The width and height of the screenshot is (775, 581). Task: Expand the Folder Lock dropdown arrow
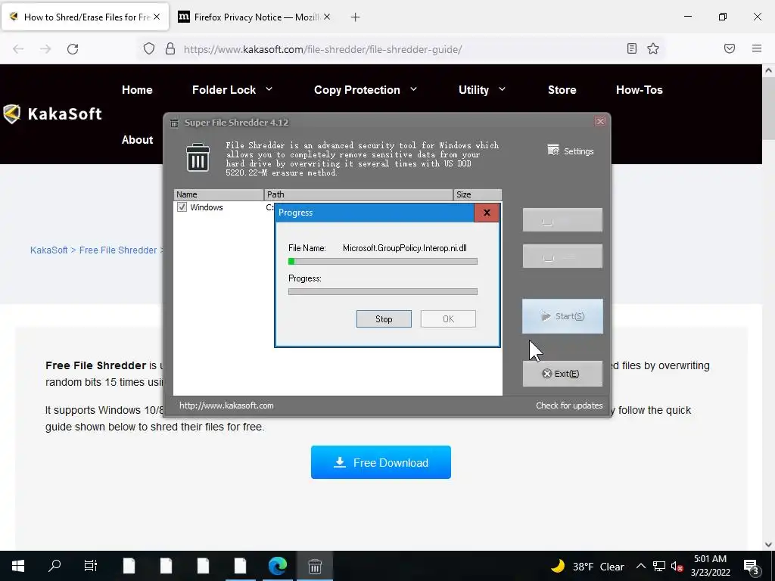269,89
